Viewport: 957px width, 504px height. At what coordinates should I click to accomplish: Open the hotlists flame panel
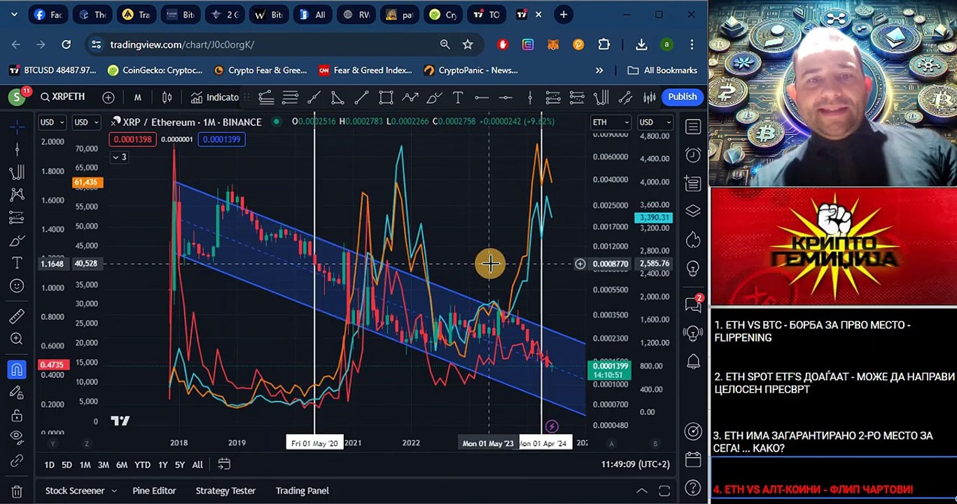point(693,240)
